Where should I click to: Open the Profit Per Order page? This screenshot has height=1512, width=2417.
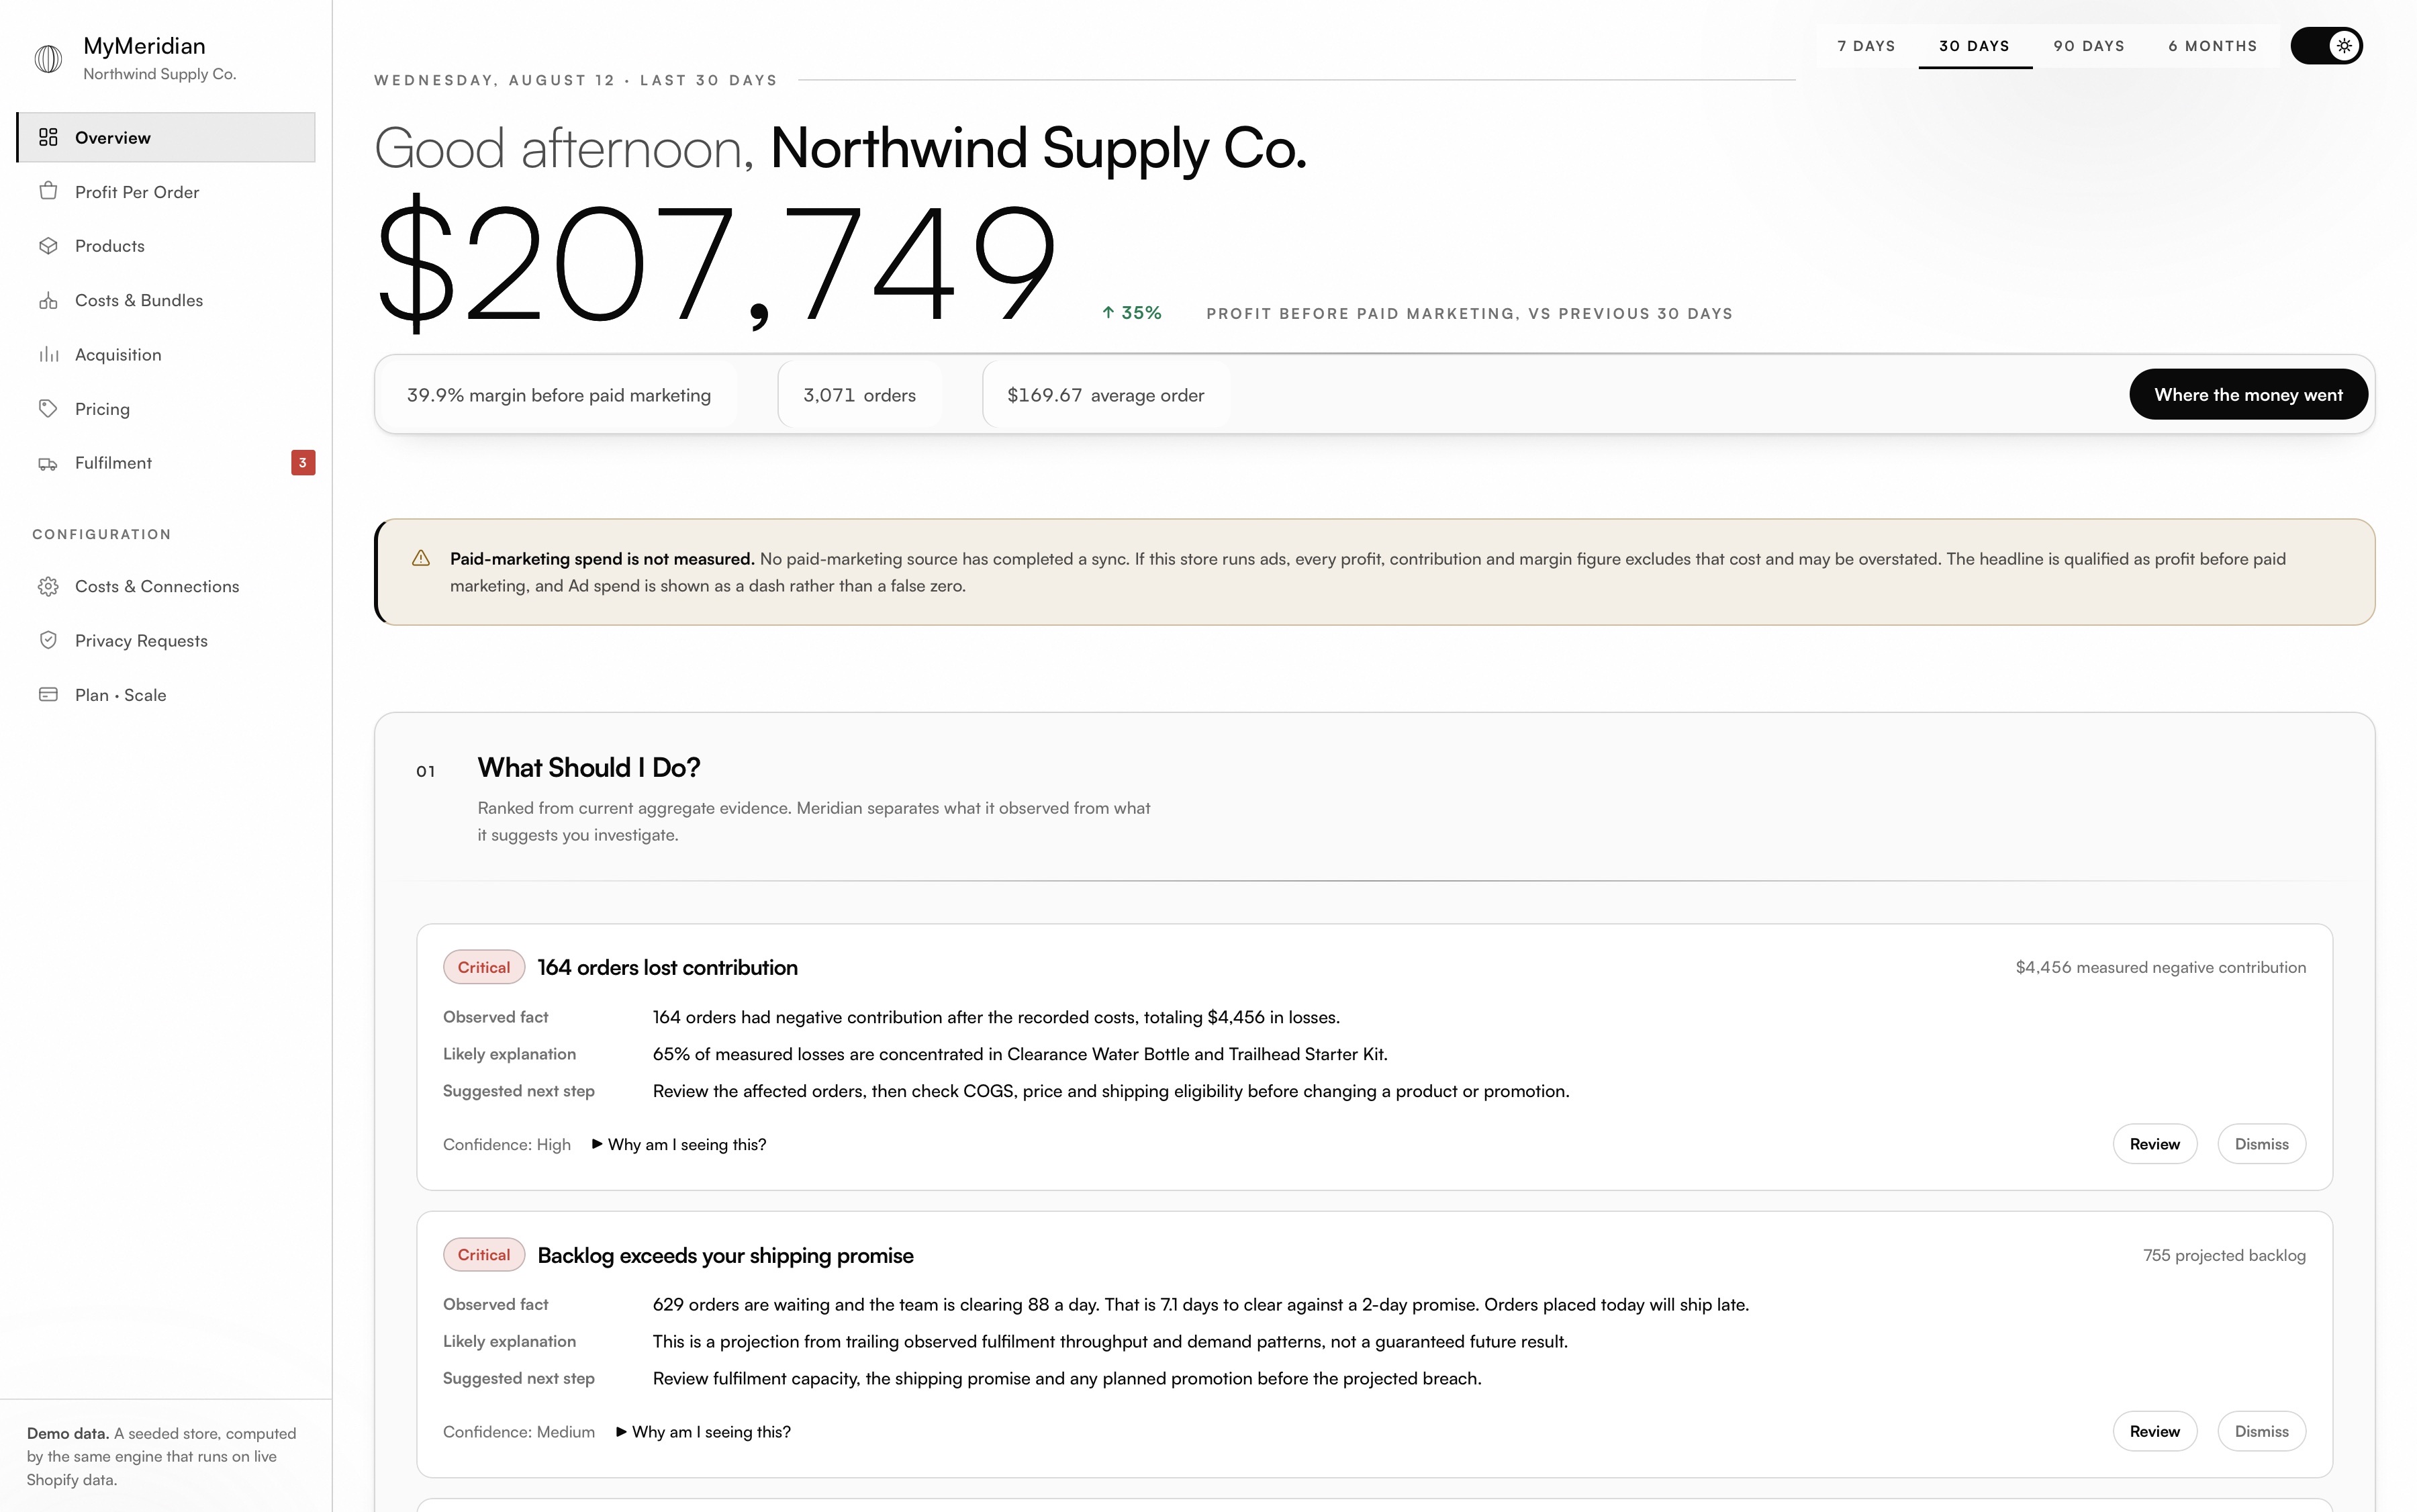166,191
